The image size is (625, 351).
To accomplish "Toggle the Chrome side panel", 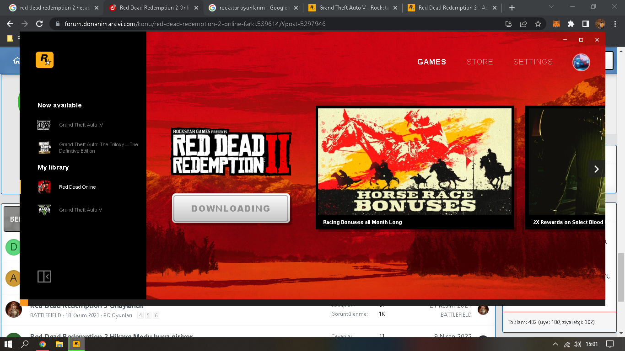I will (585, 24).
